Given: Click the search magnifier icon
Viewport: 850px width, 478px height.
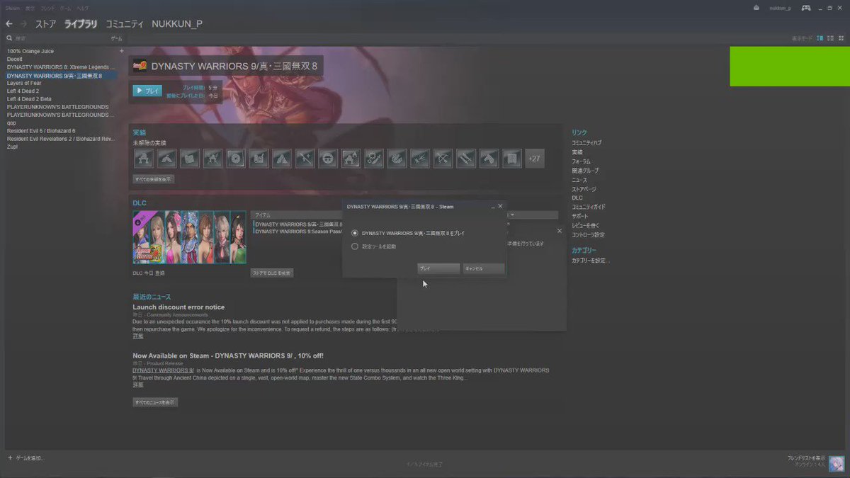Looking at the screenshot, I should coord(9,38).
